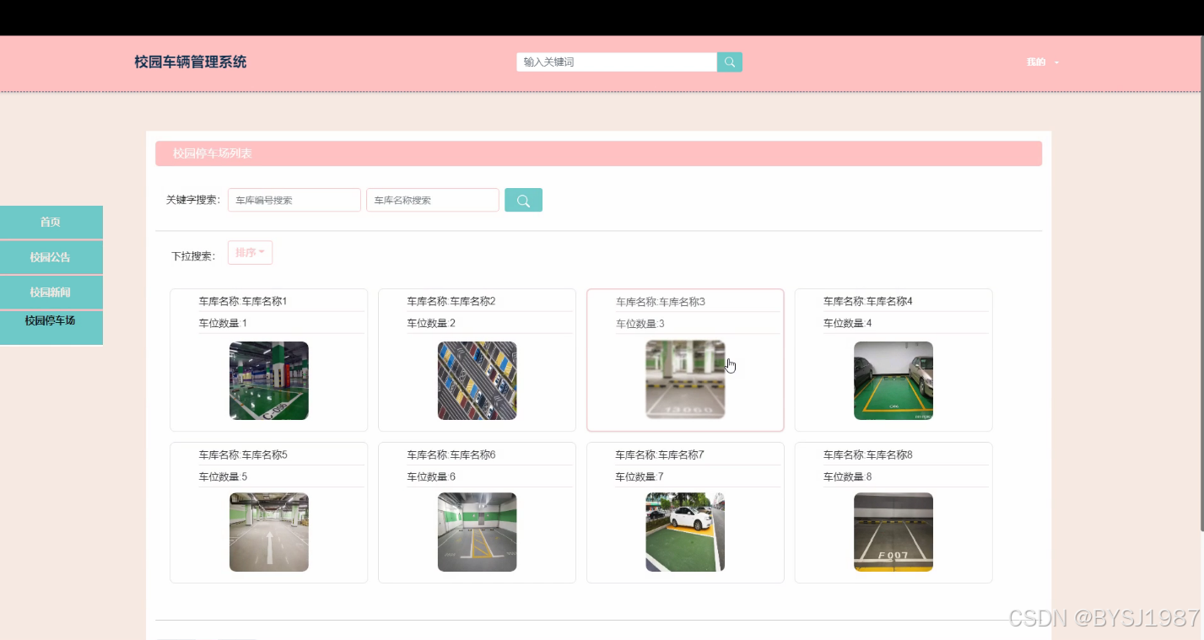Image resolution: width=1204 pixels, height=640 pixels.
Task: Open the 我的 user dropdown
Action: [x=1043, y=62]
